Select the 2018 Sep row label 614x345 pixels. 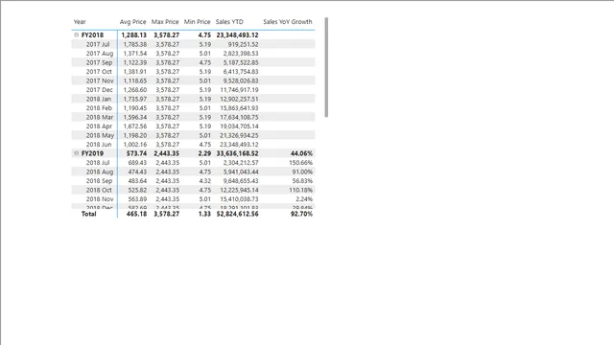pyautogui.click(x=99, y=181)
